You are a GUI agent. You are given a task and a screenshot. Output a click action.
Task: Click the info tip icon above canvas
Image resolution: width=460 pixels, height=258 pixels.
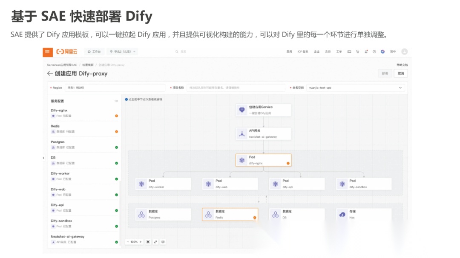[x=126, y=99]
